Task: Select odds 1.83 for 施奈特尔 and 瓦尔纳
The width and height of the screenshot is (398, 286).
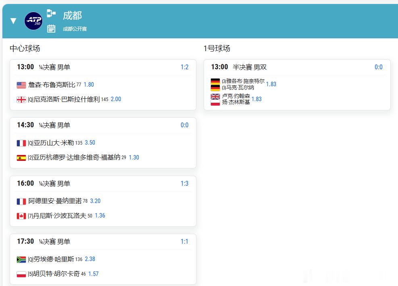Action: point(271,84)
